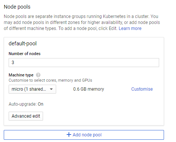This screenshot has height=142, width=176.
Task: Click 'Customise to select cores, memory and GPUs' text
Action: tap(50, 80)
